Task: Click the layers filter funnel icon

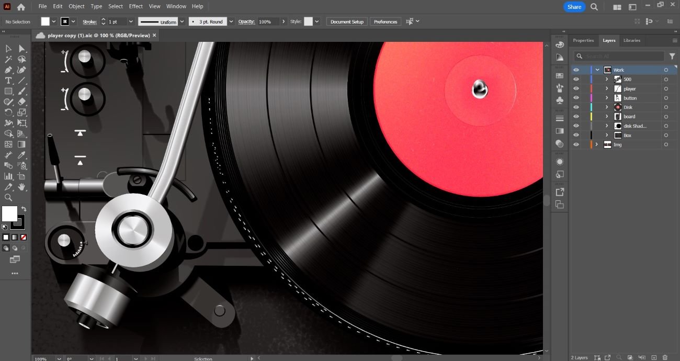Action: pos(672,56)
